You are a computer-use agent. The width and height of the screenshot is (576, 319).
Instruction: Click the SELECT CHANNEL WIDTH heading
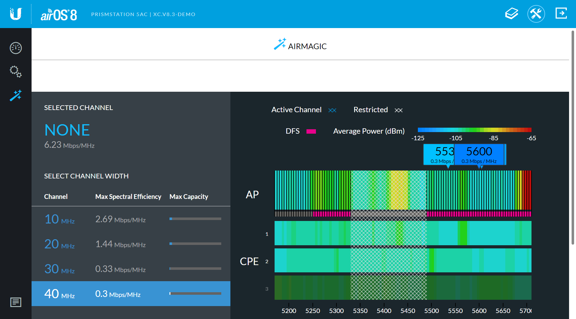tap(86, 176)
